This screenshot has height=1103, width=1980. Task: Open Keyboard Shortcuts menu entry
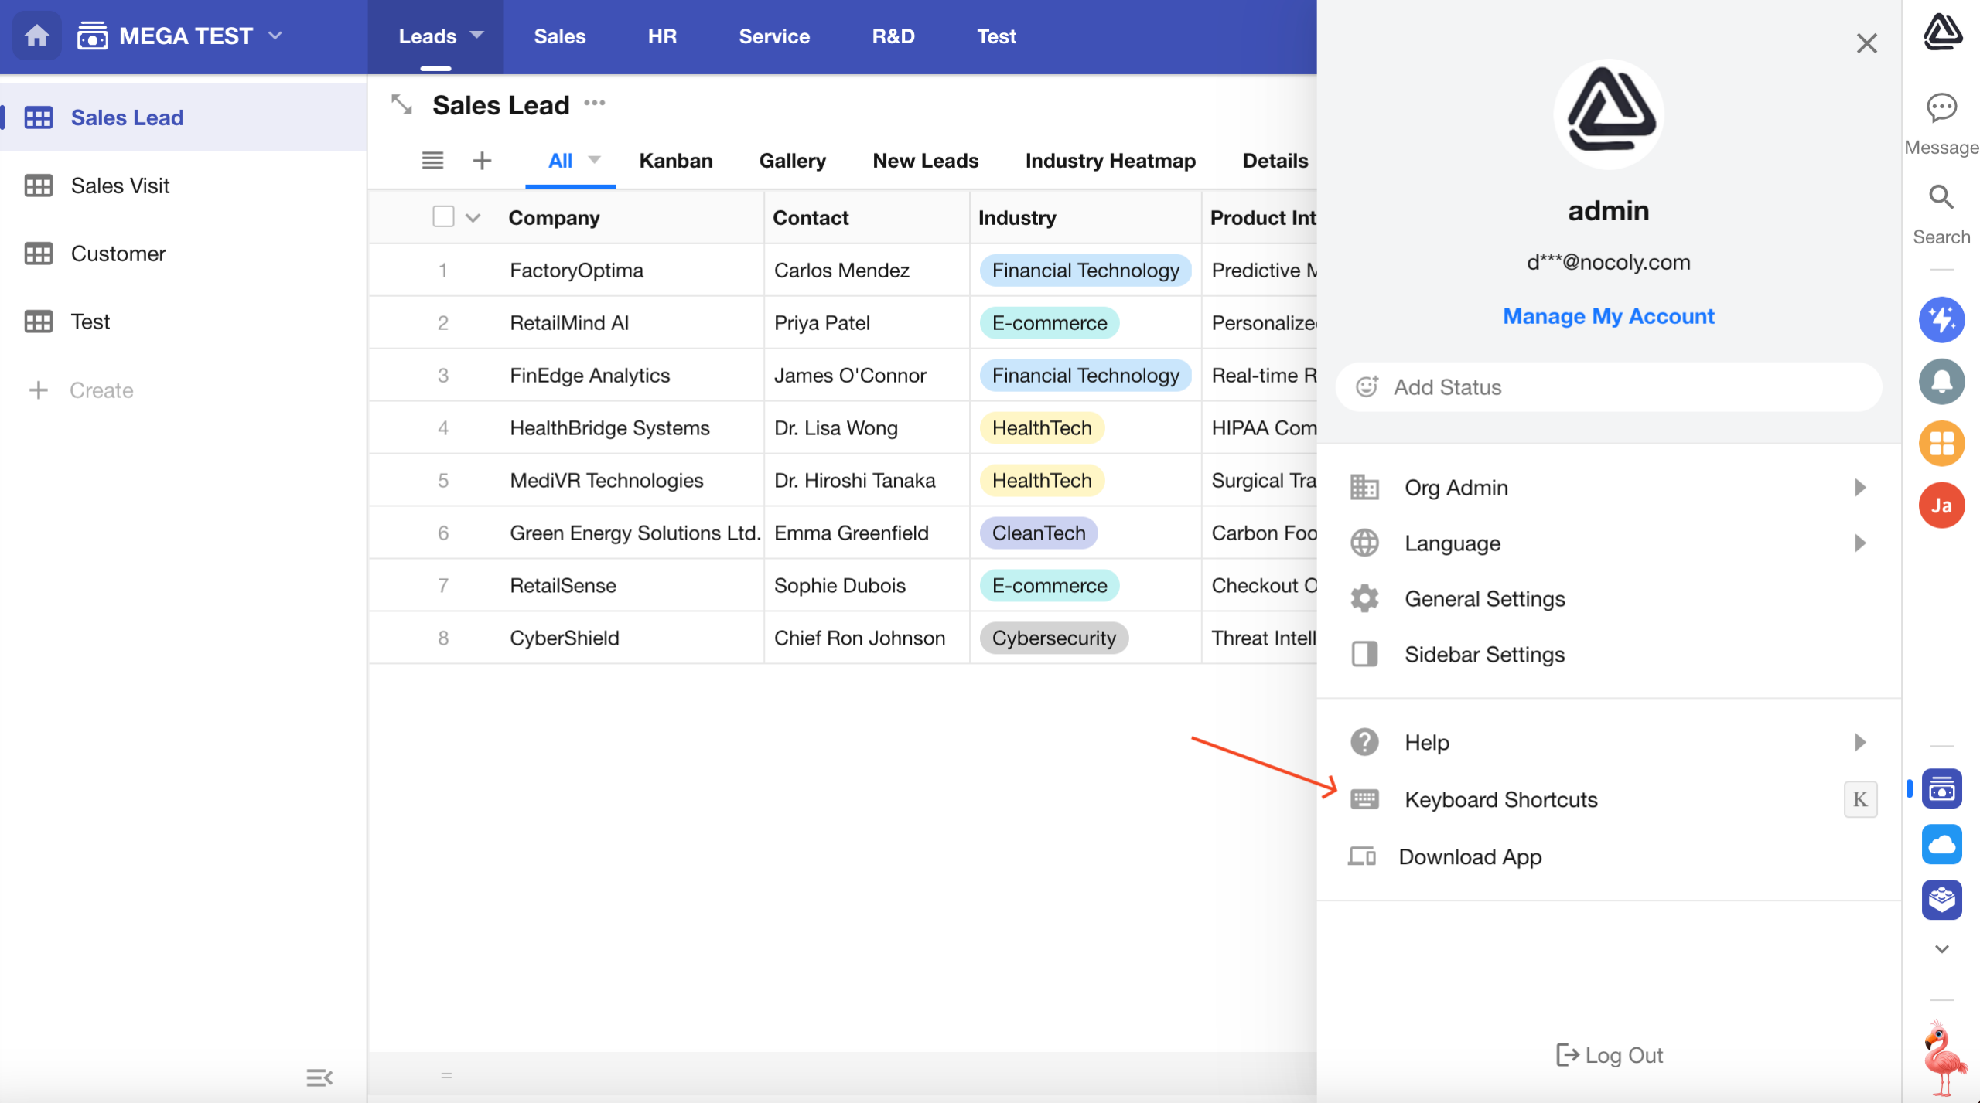coord(1500,799)
